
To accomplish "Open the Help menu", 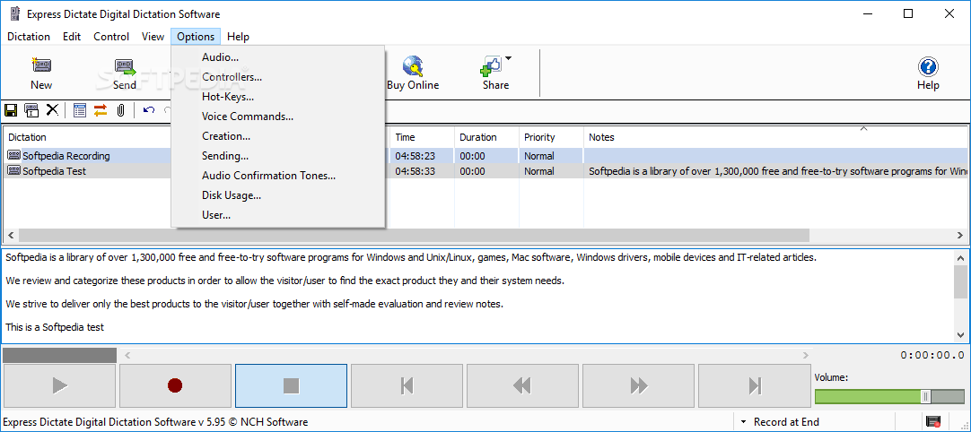I will [x=239, y=37].
